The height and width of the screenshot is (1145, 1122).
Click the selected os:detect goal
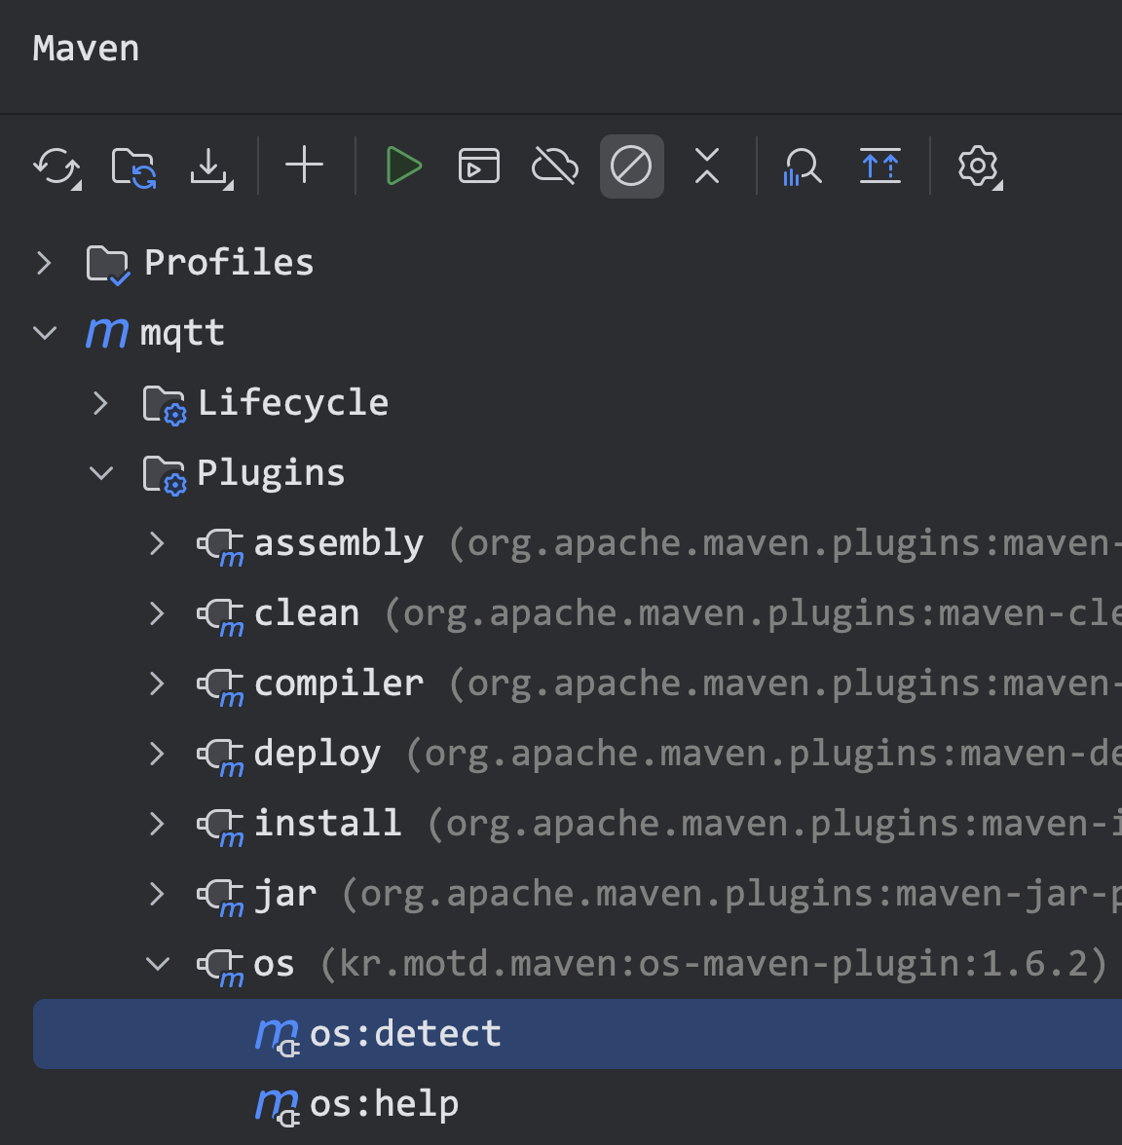point(405,1033)
